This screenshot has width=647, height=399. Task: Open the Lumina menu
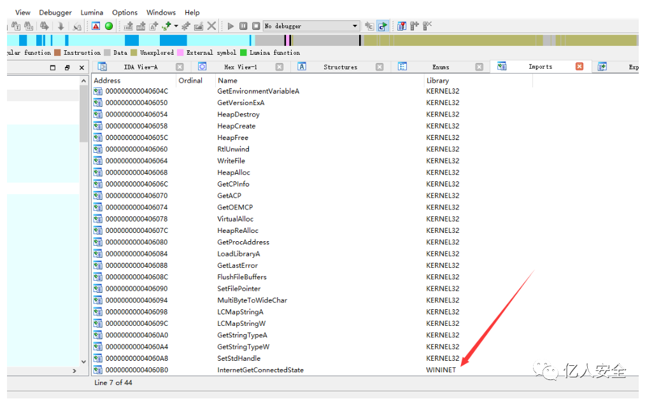click(x=92, y=12)
